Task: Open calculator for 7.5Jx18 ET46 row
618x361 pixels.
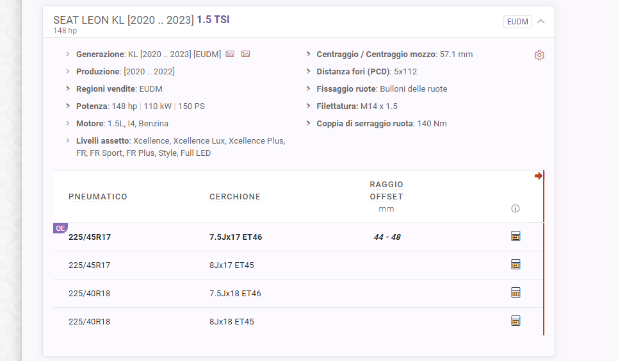Action: [x=516, y=293]
